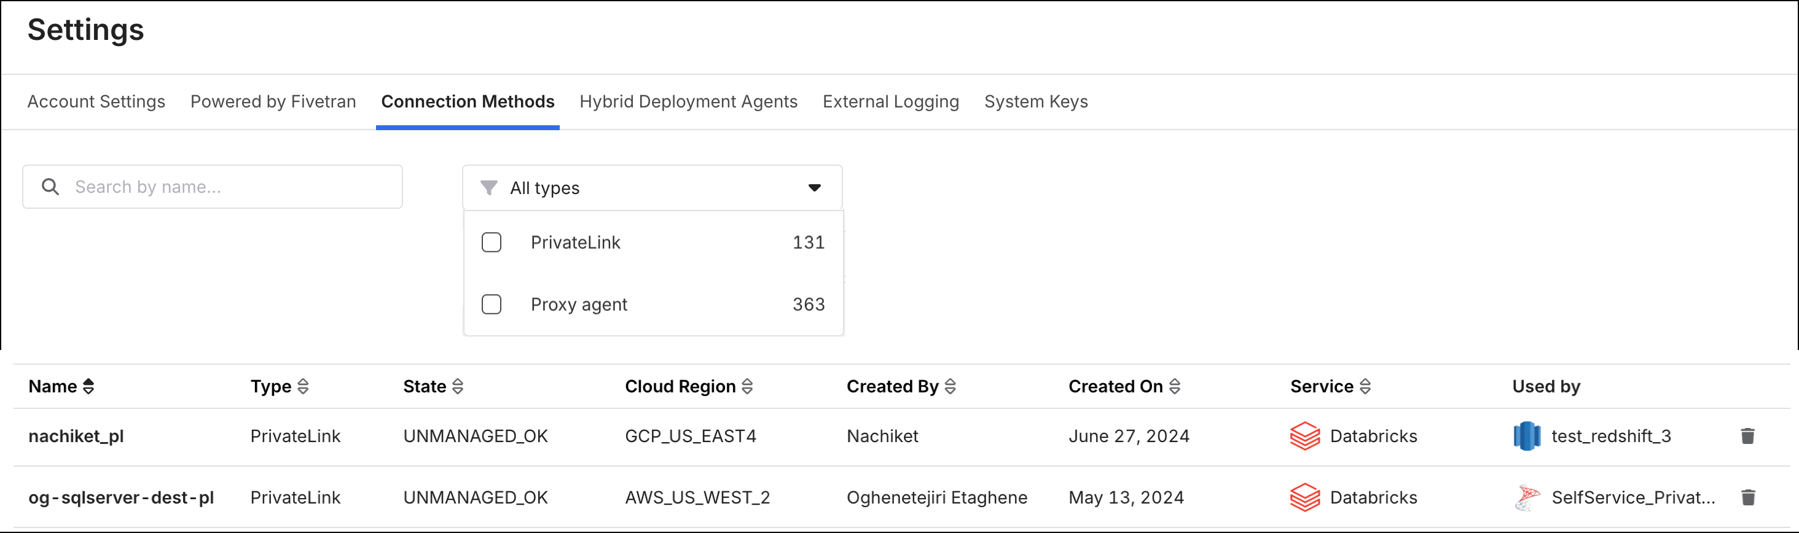Click PrivateLink type in nachiket_pl row

click(296, 436)
